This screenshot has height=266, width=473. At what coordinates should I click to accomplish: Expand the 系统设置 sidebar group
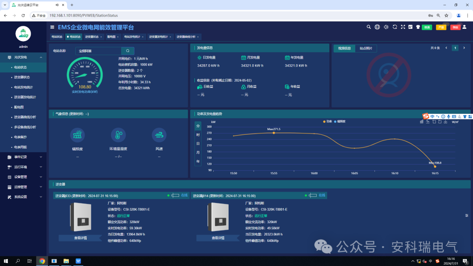(23, 197)
